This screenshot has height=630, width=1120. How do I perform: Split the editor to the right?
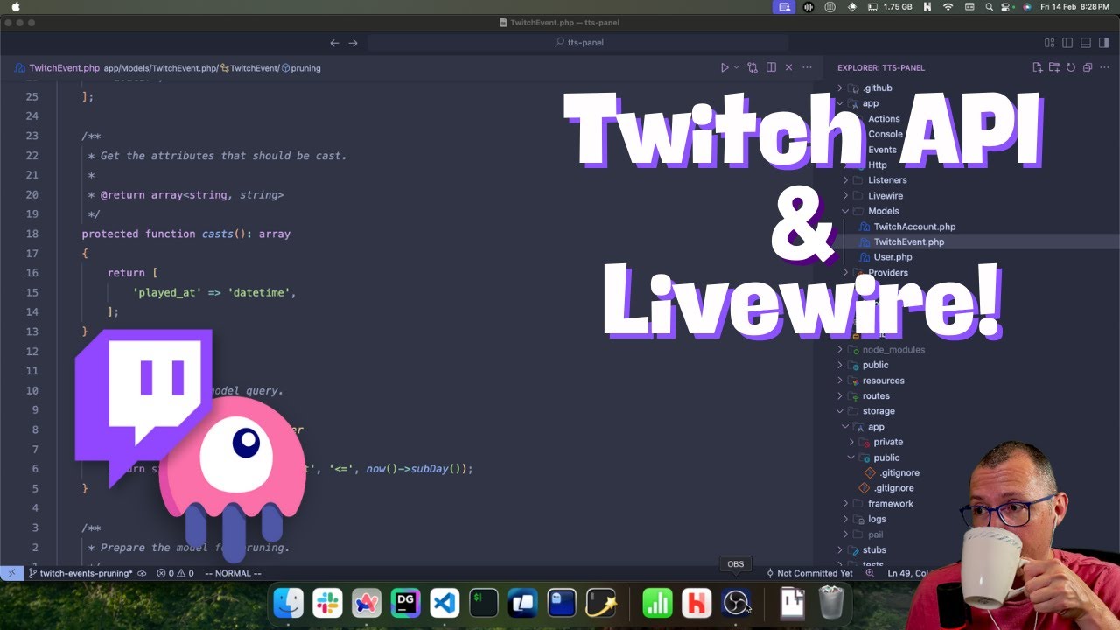[x=771, y=67]
